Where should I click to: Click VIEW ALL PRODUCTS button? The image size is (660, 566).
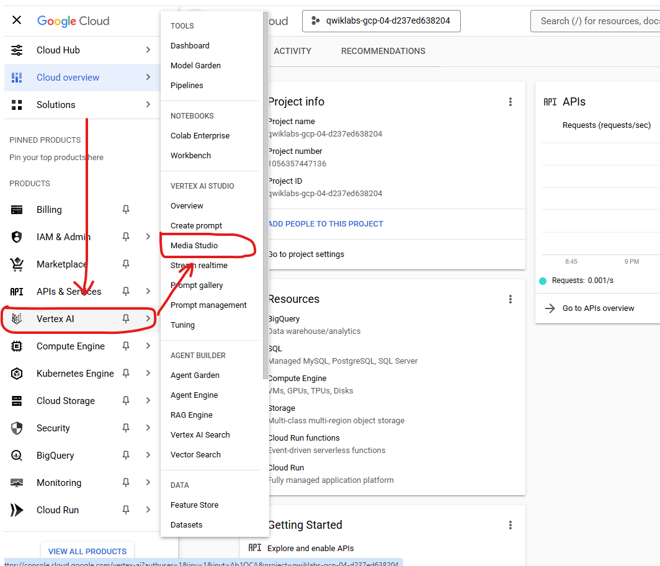tap(87, 551)
